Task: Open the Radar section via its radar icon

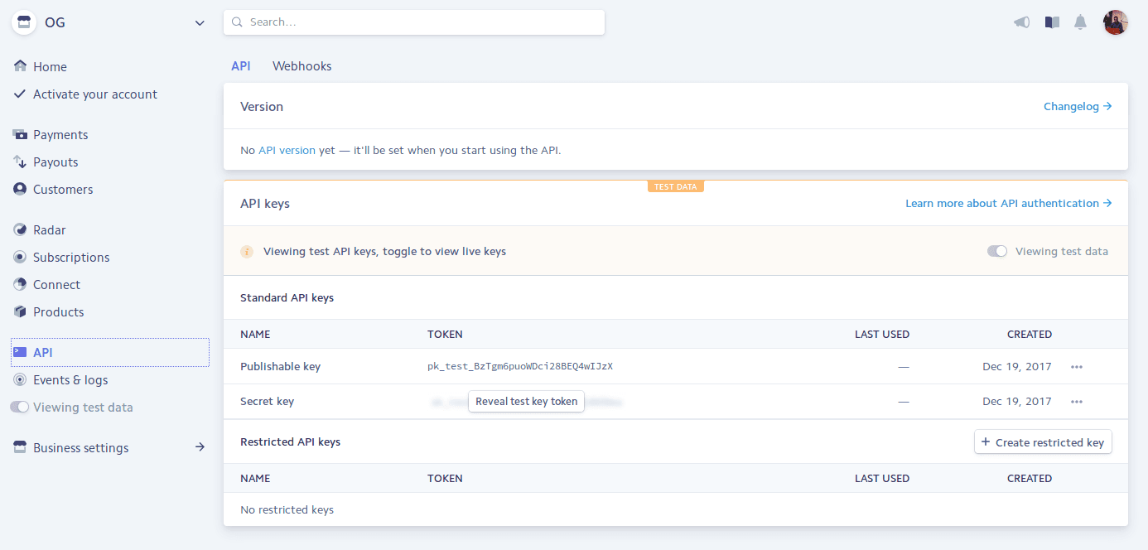Action: tap(20, 229)
